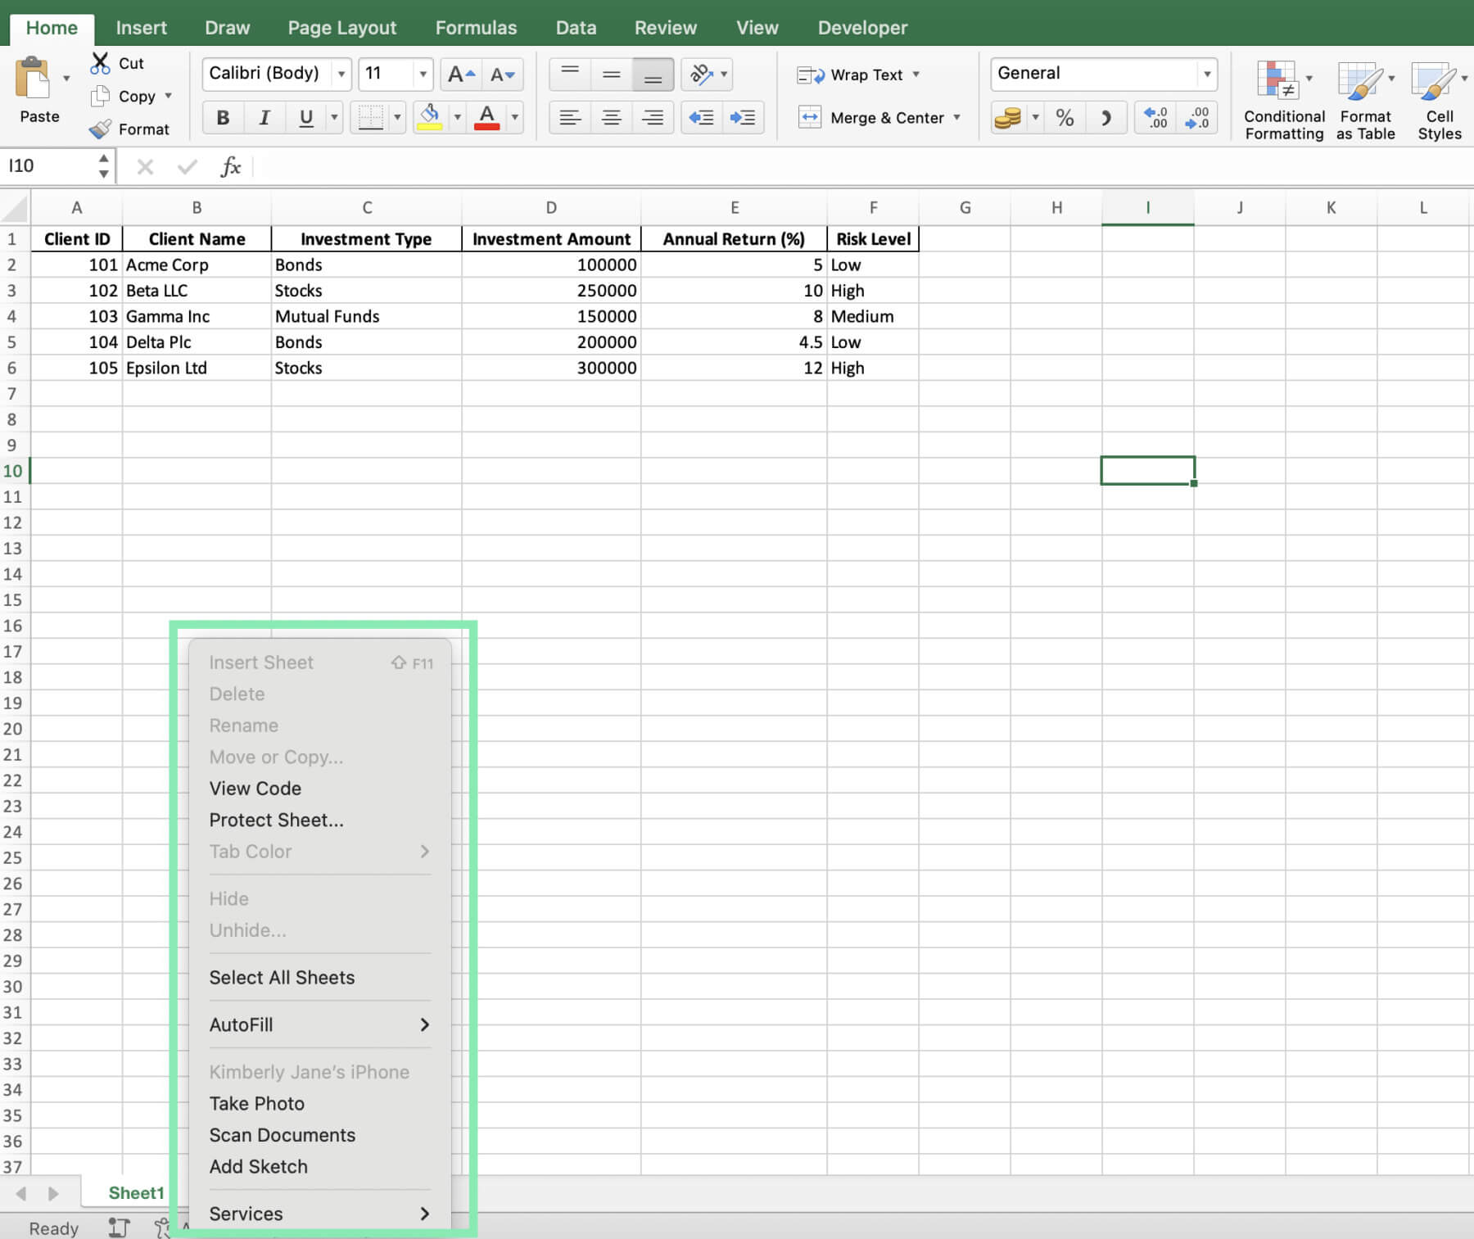Increase decimal places
Viewport: 1474px width, 1239px height.
pos(1155,117)
